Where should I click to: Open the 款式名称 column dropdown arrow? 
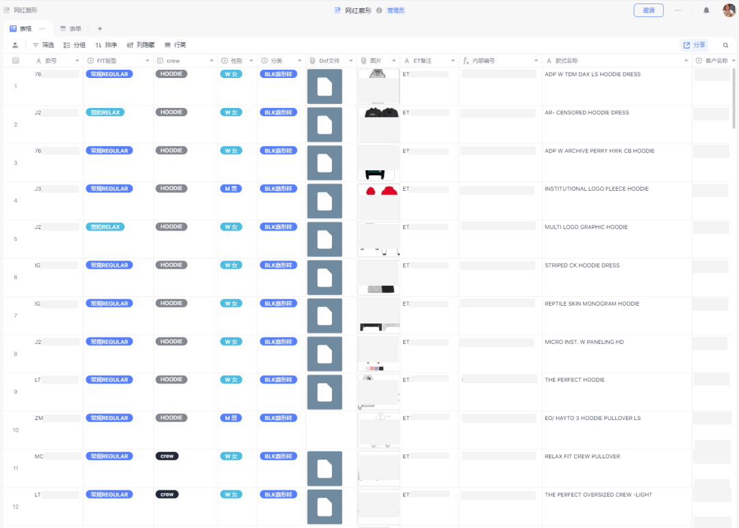coord(686,61)
